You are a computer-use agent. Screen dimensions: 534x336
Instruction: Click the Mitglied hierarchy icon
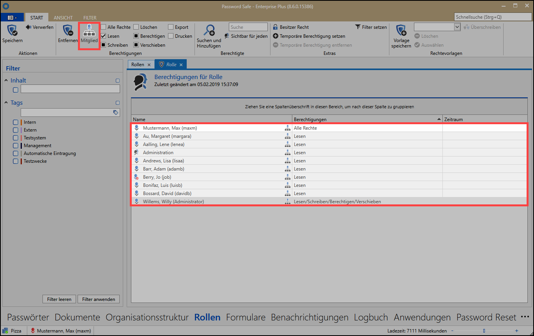89,30
